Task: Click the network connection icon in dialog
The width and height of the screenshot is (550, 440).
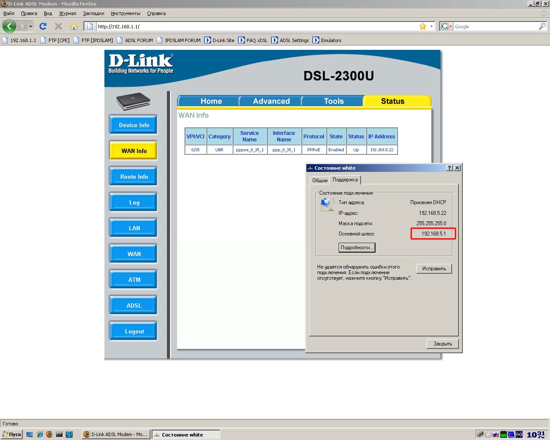Action: (x=327, y=205)
